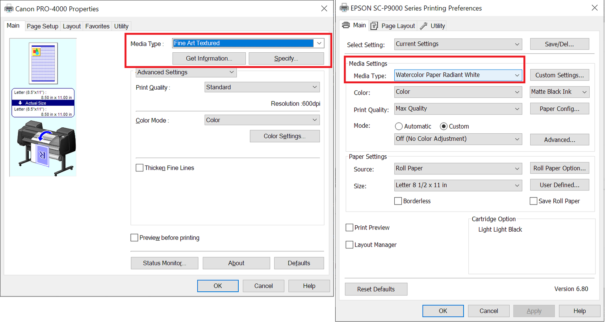Enable the Thicken Fine Lines checkbox
The width and height of the screenshot is (605, 322).
139,168
